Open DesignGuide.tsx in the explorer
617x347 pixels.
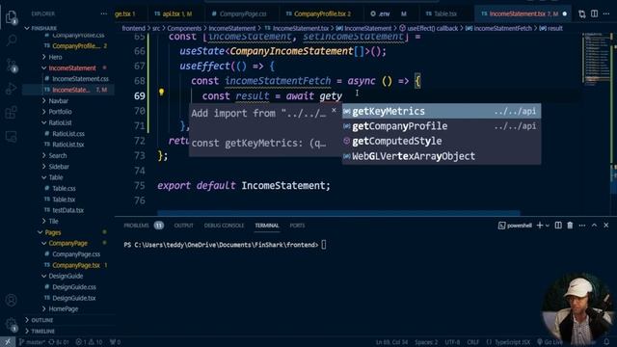[x=73, y=298]
